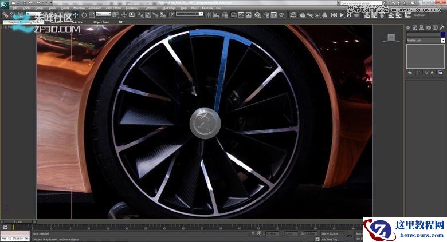Open the Display tab of command panel
The width and height of the screenshot is (447, 242).
pos(435,27)
